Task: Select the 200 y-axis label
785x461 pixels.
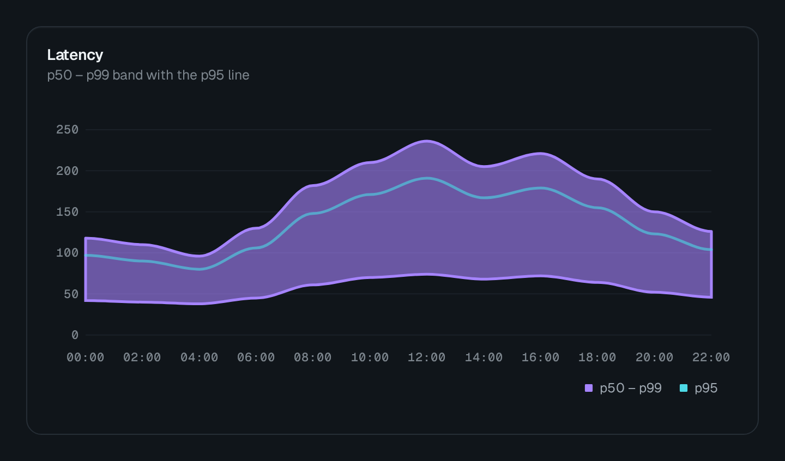Action: point(68,171)
